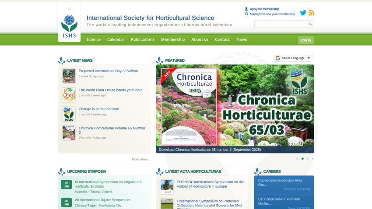Open XI International Symposium on Irrigation link

pyautogui.click(x=108, y=184)
